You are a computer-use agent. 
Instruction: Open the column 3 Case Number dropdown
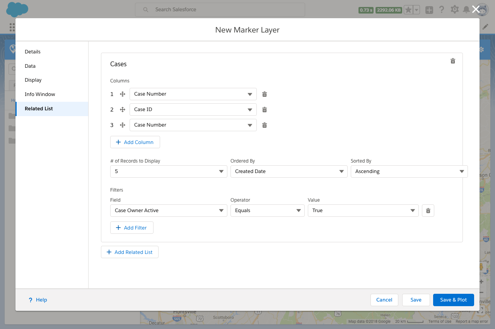193,125
